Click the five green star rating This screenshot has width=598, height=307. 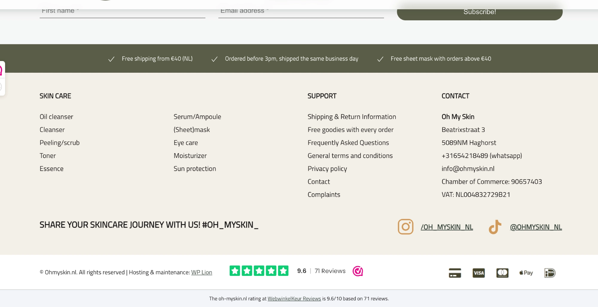[x=259, y=271]
